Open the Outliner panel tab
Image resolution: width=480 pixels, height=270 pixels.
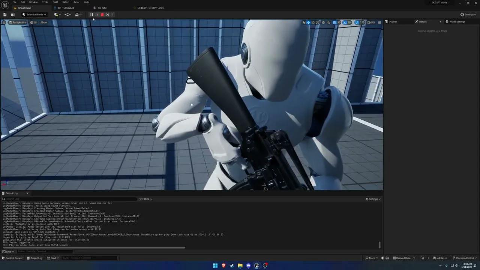393,22
